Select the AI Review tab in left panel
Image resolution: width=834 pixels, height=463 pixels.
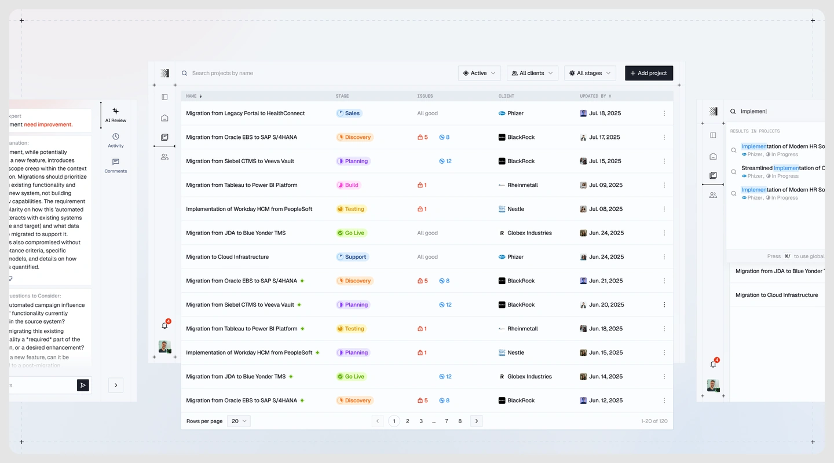[116, 115]
